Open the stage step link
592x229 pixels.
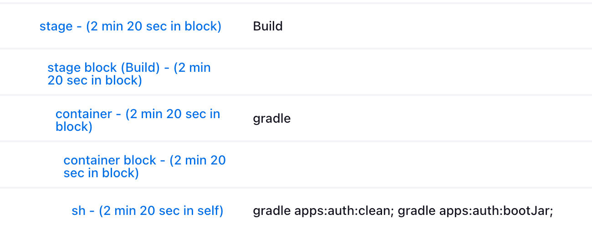pyautogui.click(x=130, y=26)
